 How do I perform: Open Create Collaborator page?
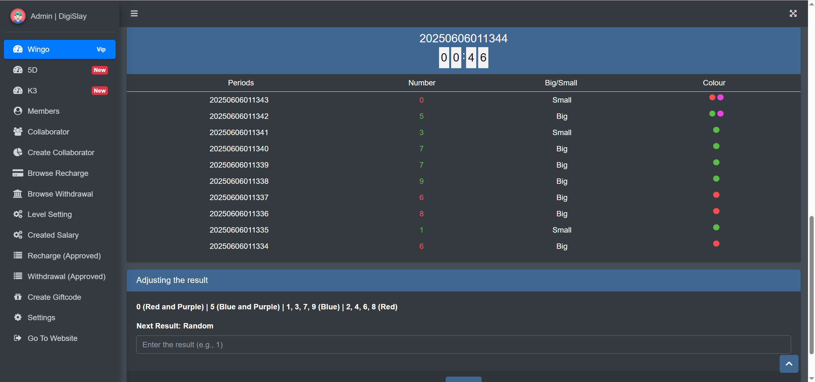[61, 153]
